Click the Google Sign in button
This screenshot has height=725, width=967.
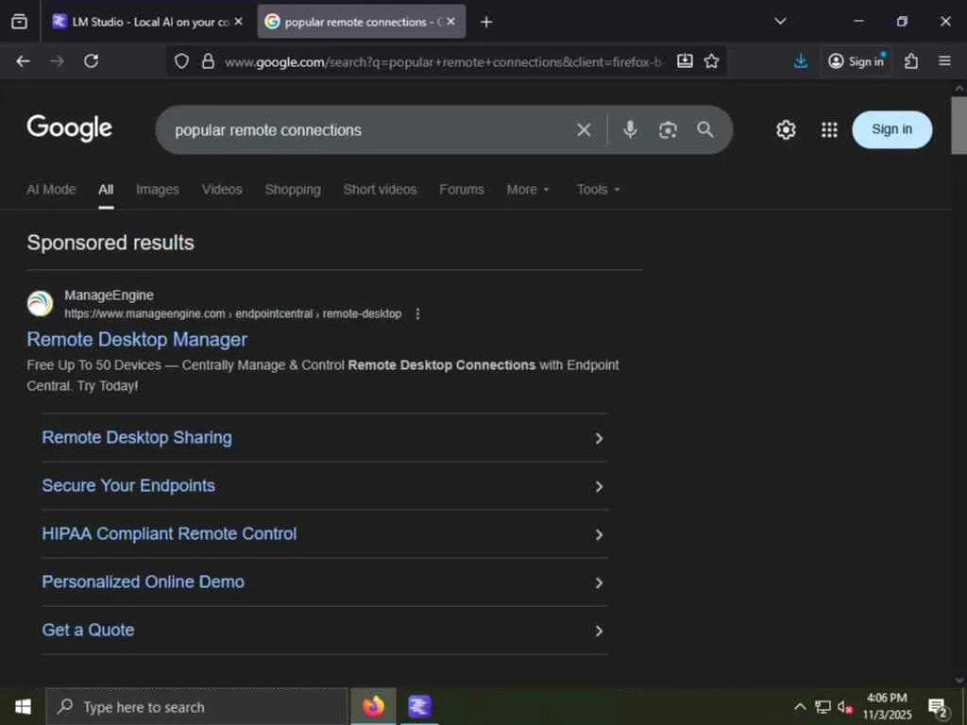coord(891,129)
